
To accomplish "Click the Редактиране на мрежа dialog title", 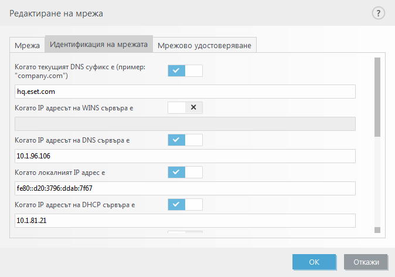I will [56, 13].
